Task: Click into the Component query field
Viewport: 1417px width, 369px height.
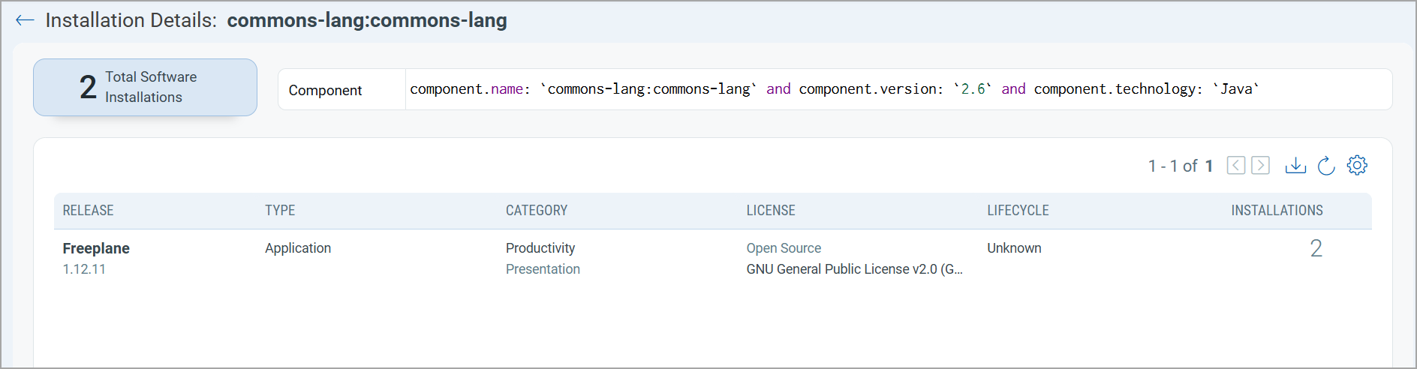Action: point(898,89)
